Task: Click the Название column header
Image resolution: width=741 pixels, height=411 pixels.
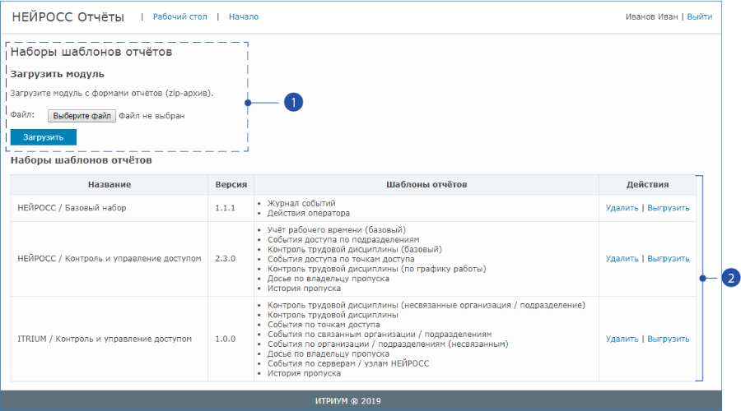Action: pyautogui.click(x=110, y=184)
